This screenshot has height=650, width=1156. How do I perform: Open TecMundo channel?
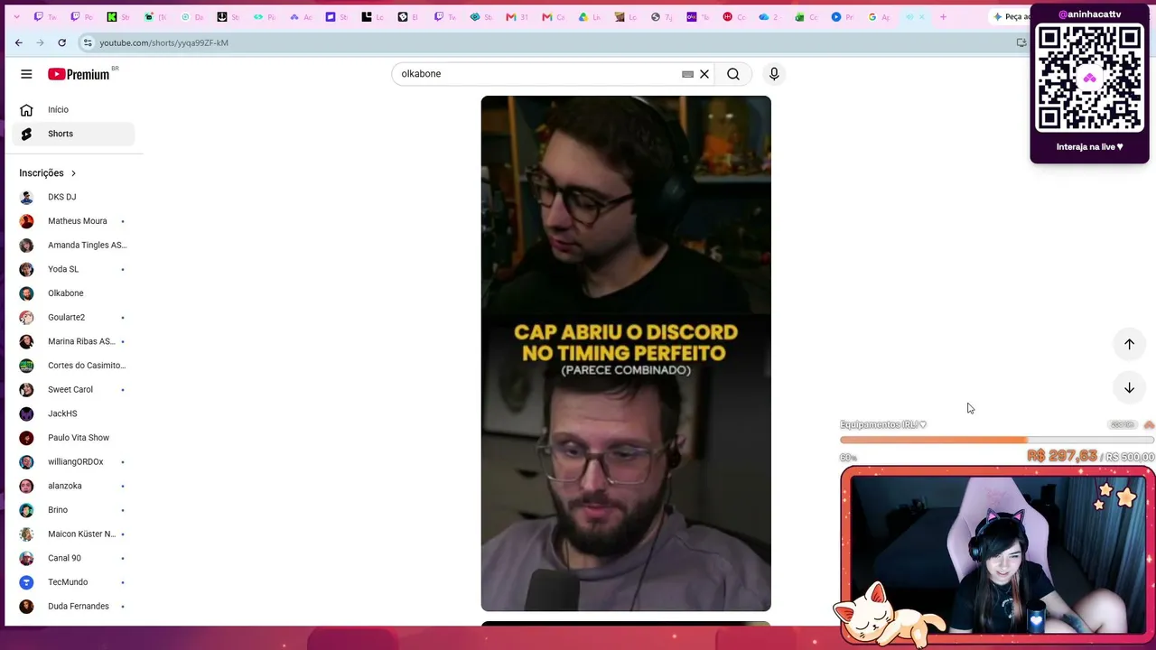74,582
